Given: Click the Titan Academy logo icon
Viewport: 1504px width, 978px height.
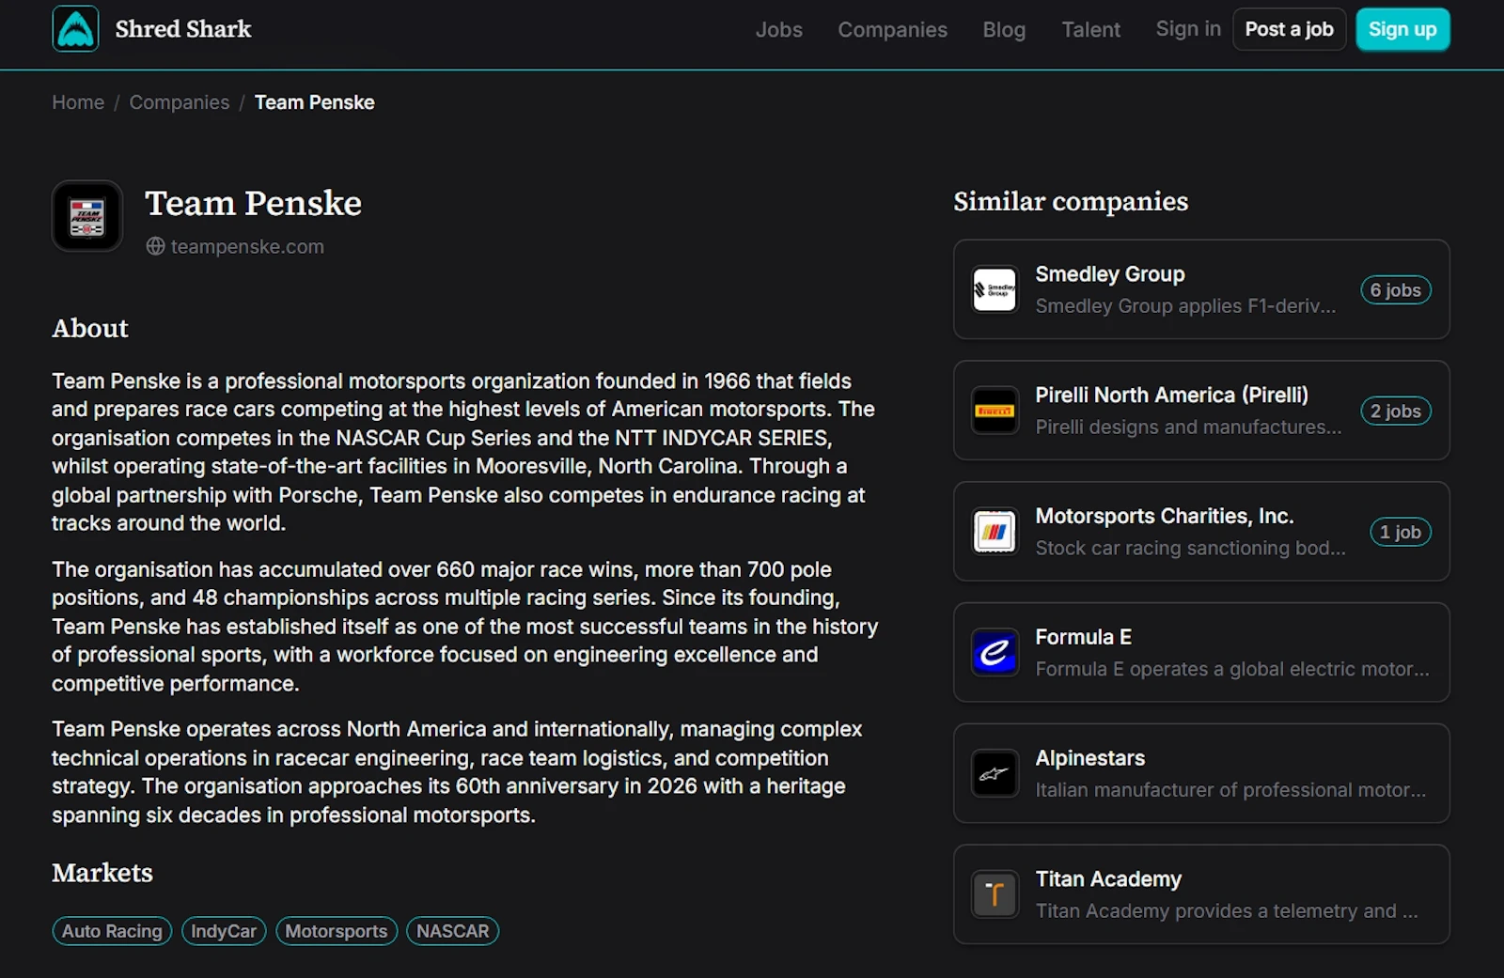Looking at the screenshot, I should coord(995,894).
